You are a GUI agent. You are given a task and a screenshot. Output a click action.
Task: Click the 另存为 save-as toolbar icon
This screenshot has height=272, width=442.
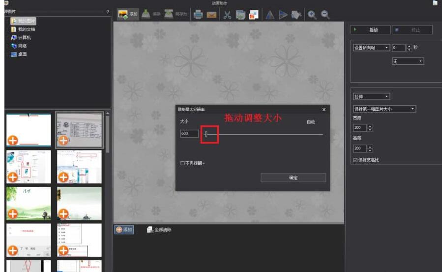(x=169, y=14)
